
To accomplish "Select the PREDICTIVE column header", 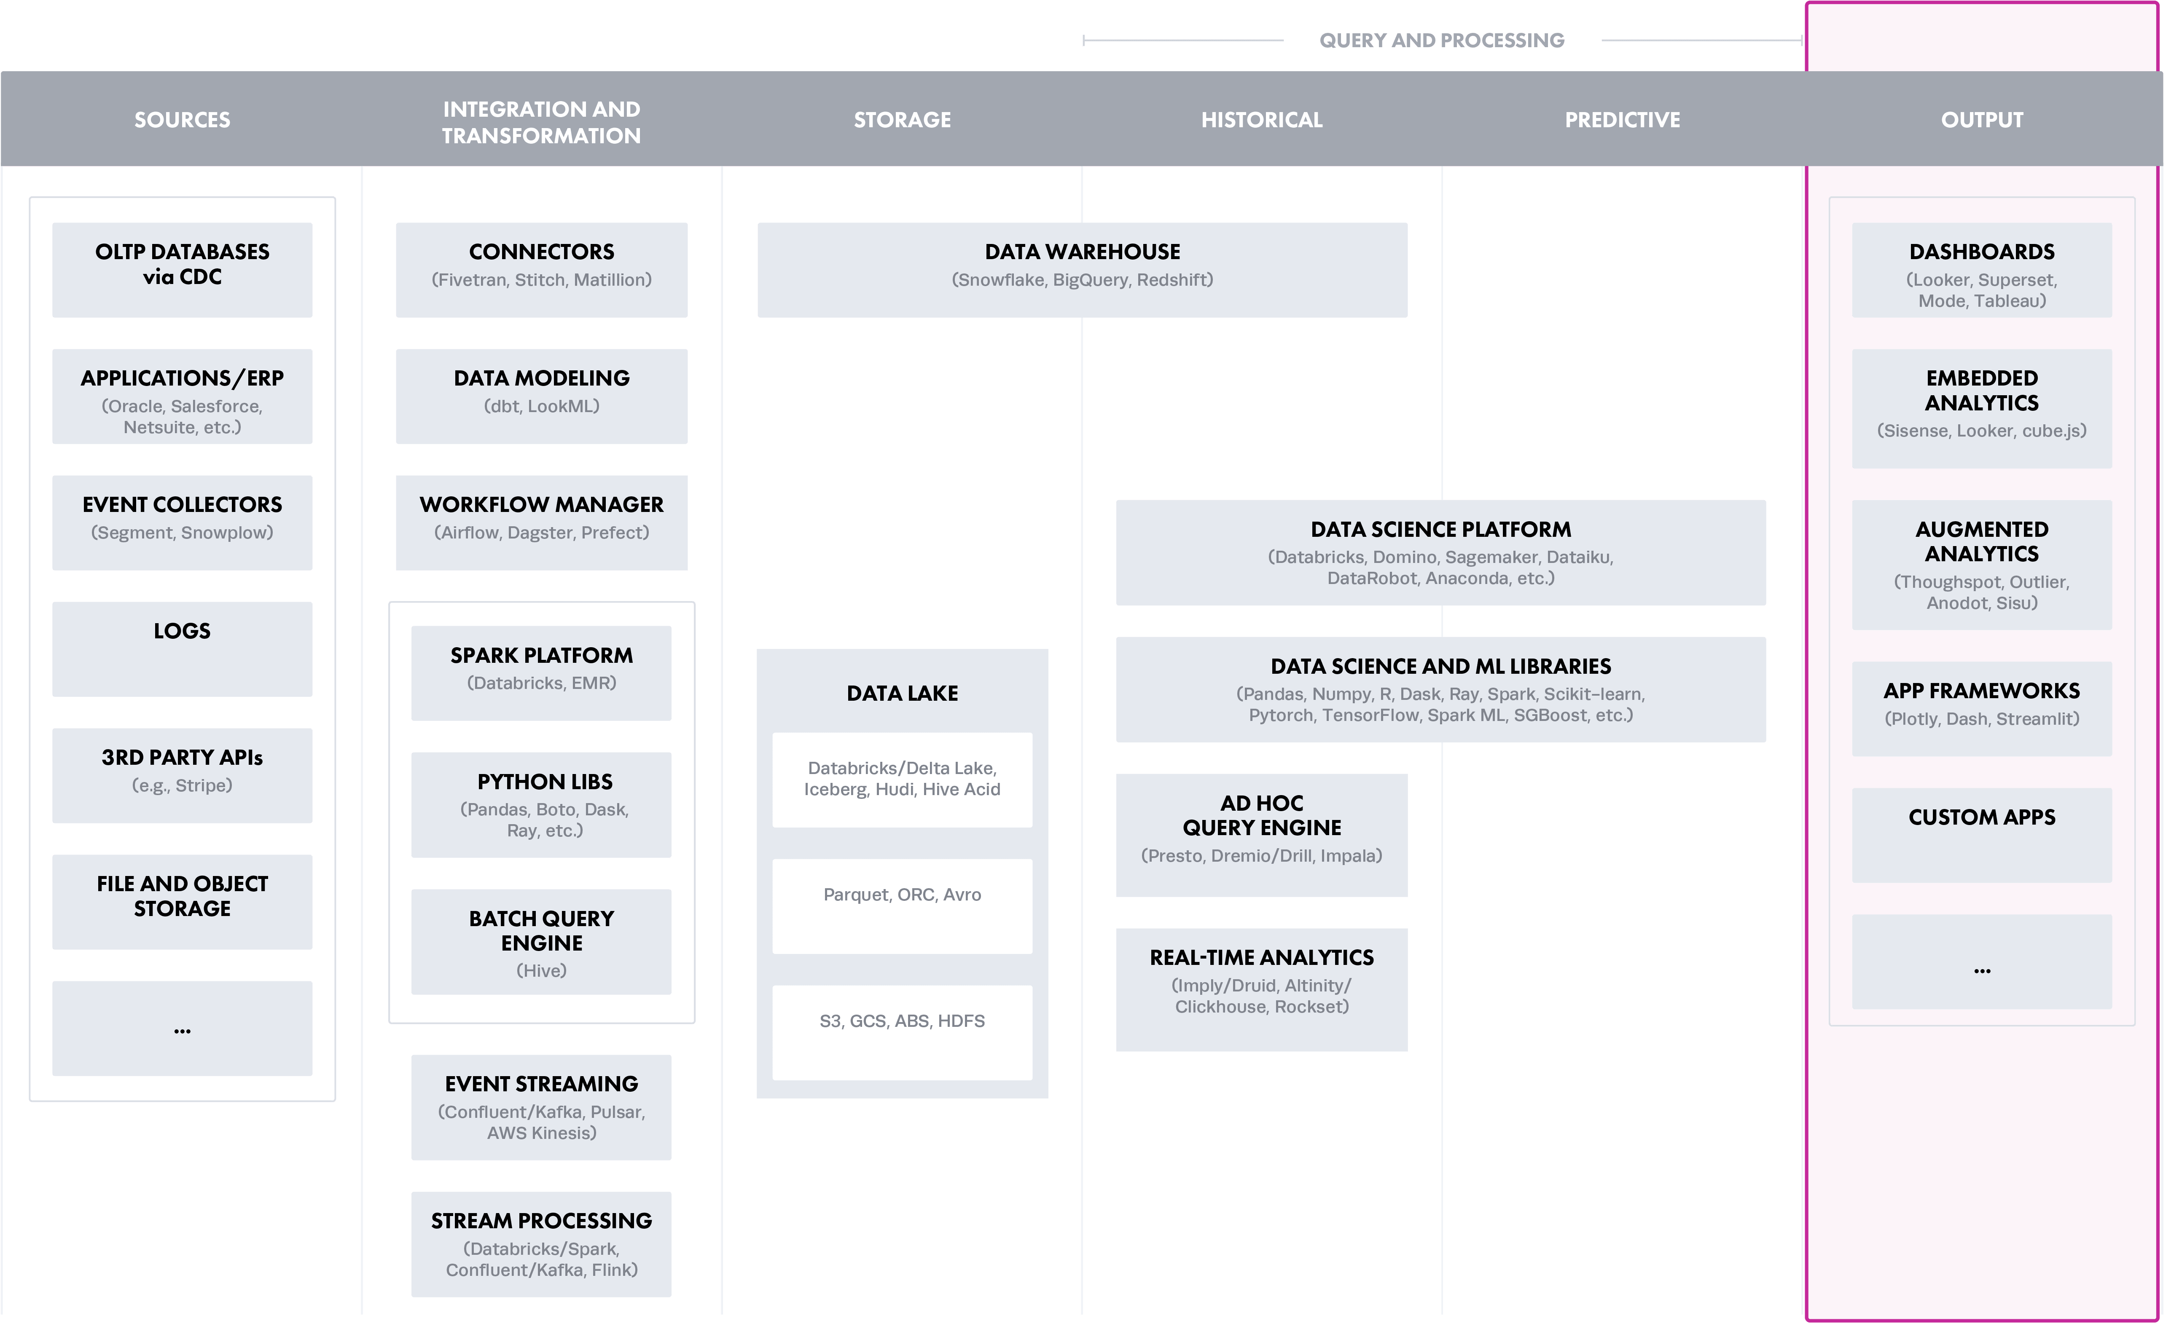I will click(x=1623, y=120).
